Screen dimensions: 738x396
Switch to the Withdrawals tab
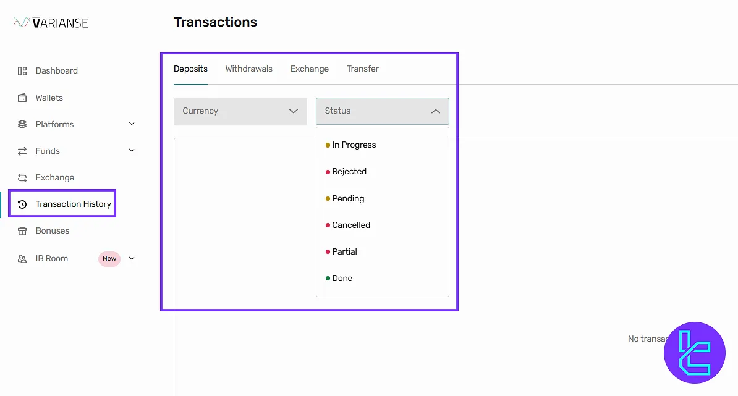tap(248, 69)
